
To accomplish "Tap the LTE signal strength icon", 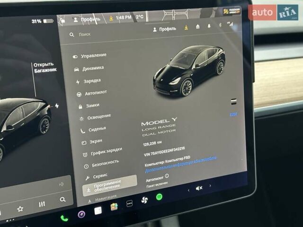I will tap(231, 24).
